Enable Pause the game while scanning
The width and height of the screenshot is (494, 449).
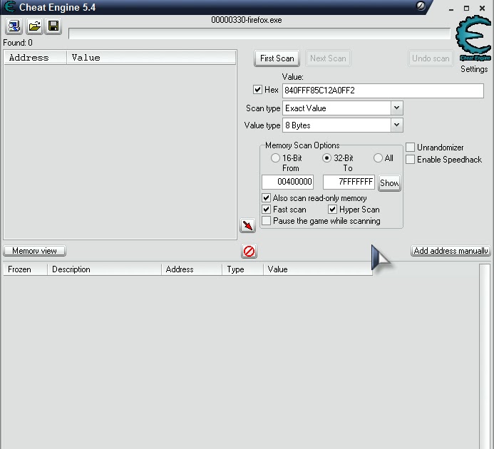(x=266, y=220)
